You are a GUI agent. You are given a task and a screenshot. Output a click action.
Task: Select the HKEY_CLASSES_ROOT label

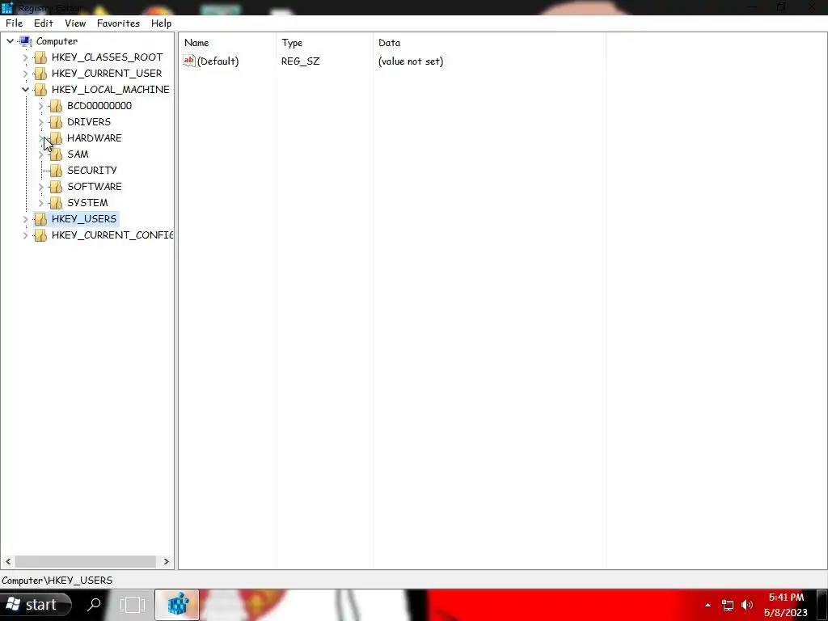(x=108, y=57)
